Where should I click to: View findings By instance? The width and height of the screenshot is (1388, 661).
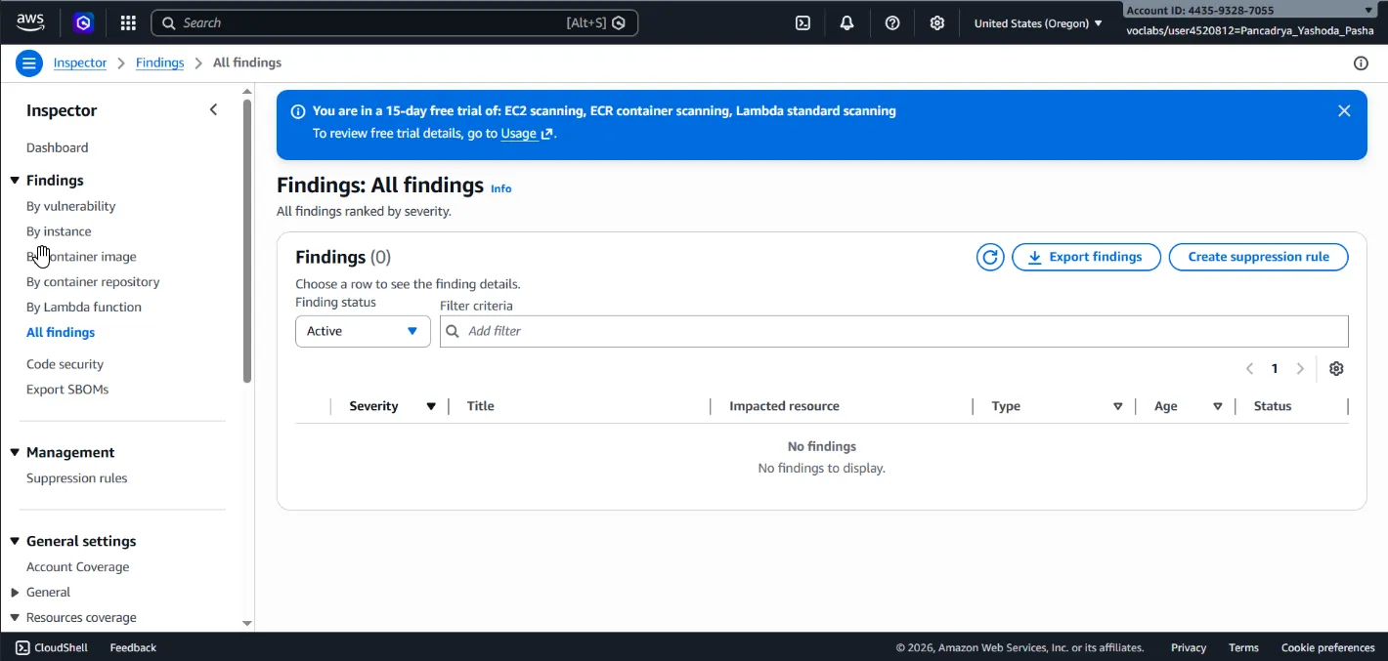[59, 231]
